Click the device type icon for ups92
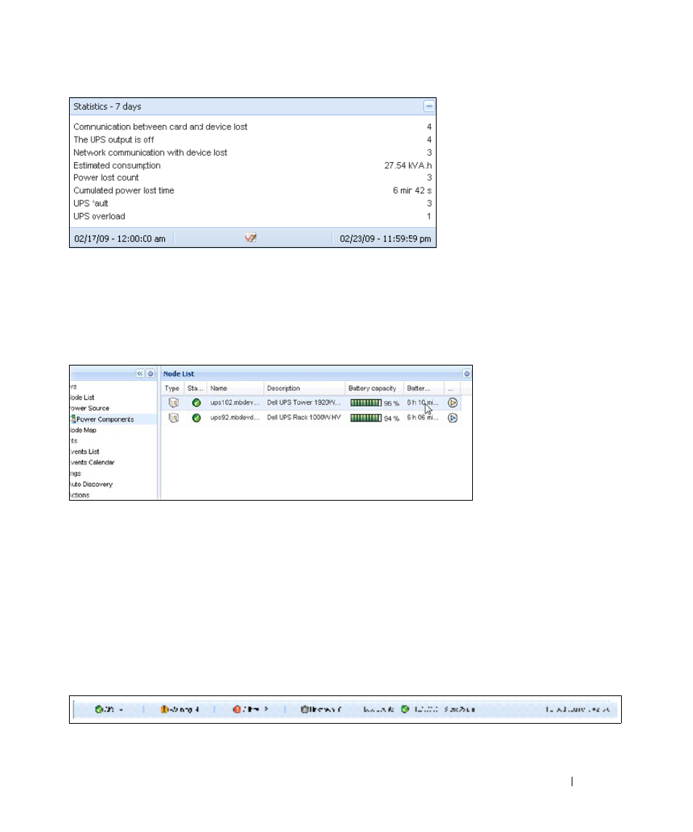This screenshot has height=832, width=693. [173, 418]
